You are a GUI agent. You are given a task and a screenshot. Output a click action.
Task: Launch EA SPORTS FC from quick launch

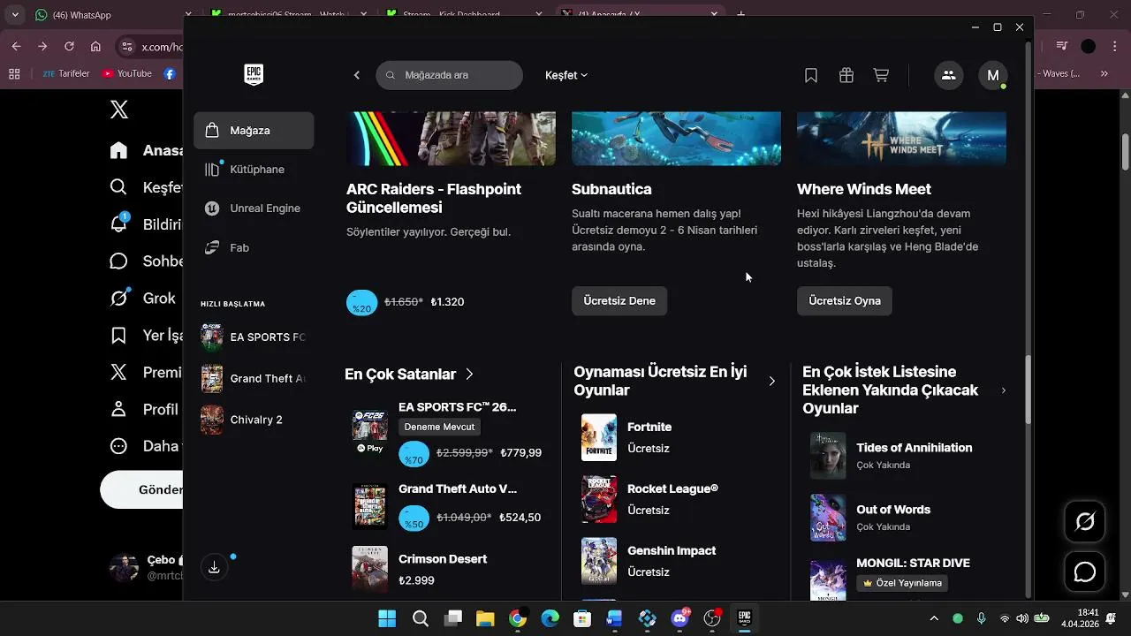pos(254,337)
